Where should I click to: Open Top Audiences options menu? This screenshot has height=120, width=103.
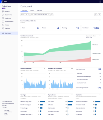pyautogui.click(x=72, y=95)
